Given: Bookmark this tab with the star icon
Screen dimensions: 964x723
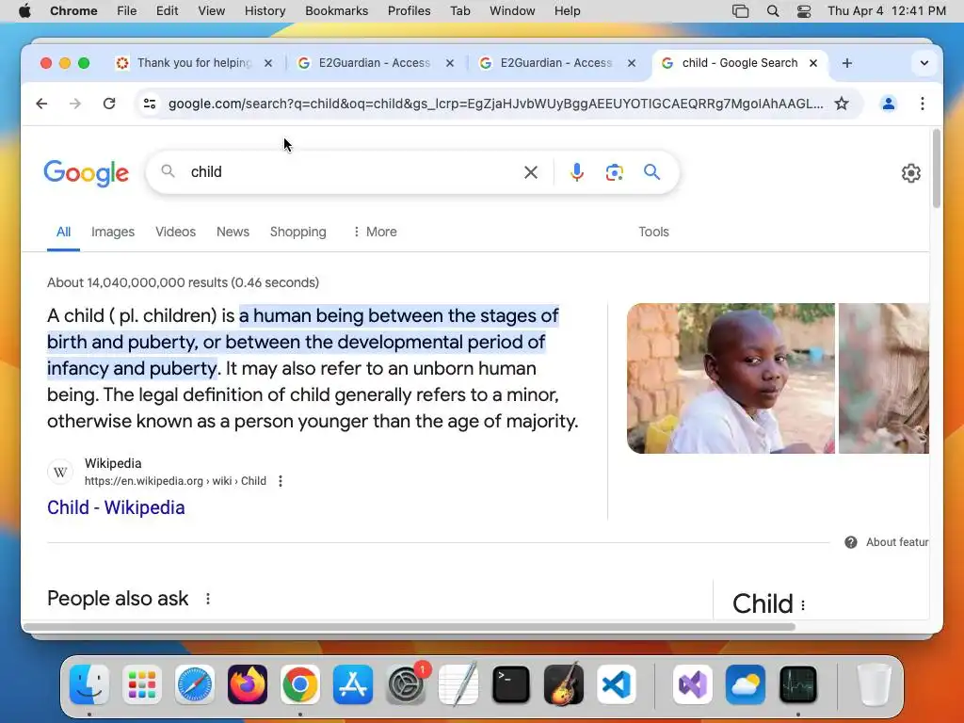Looking at the screenshot, I should [x=842, y=104].
